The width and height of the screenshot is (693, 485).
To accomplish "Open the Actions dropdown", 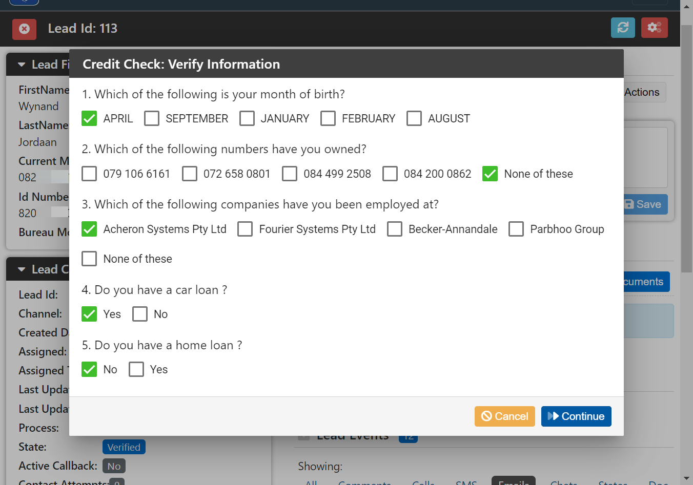I will click(x=644, y=92).
